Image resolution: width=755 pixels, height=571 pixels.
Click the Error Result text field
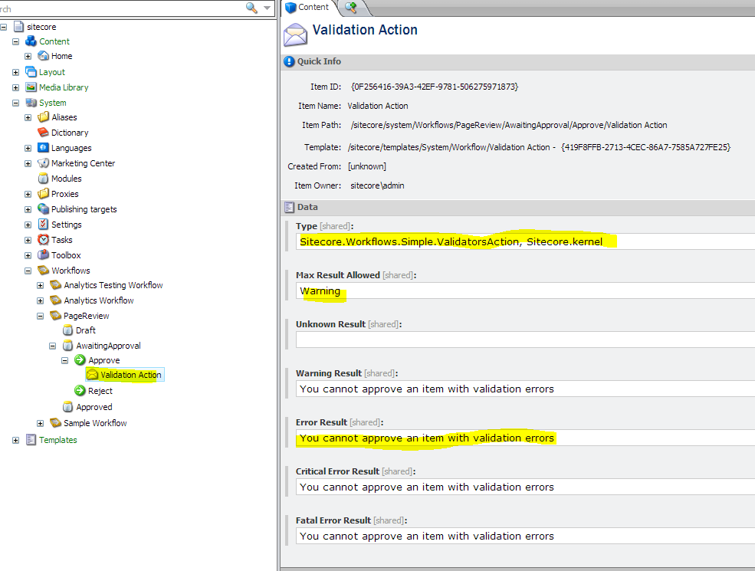pyautogui.click(x=525, y=438)
